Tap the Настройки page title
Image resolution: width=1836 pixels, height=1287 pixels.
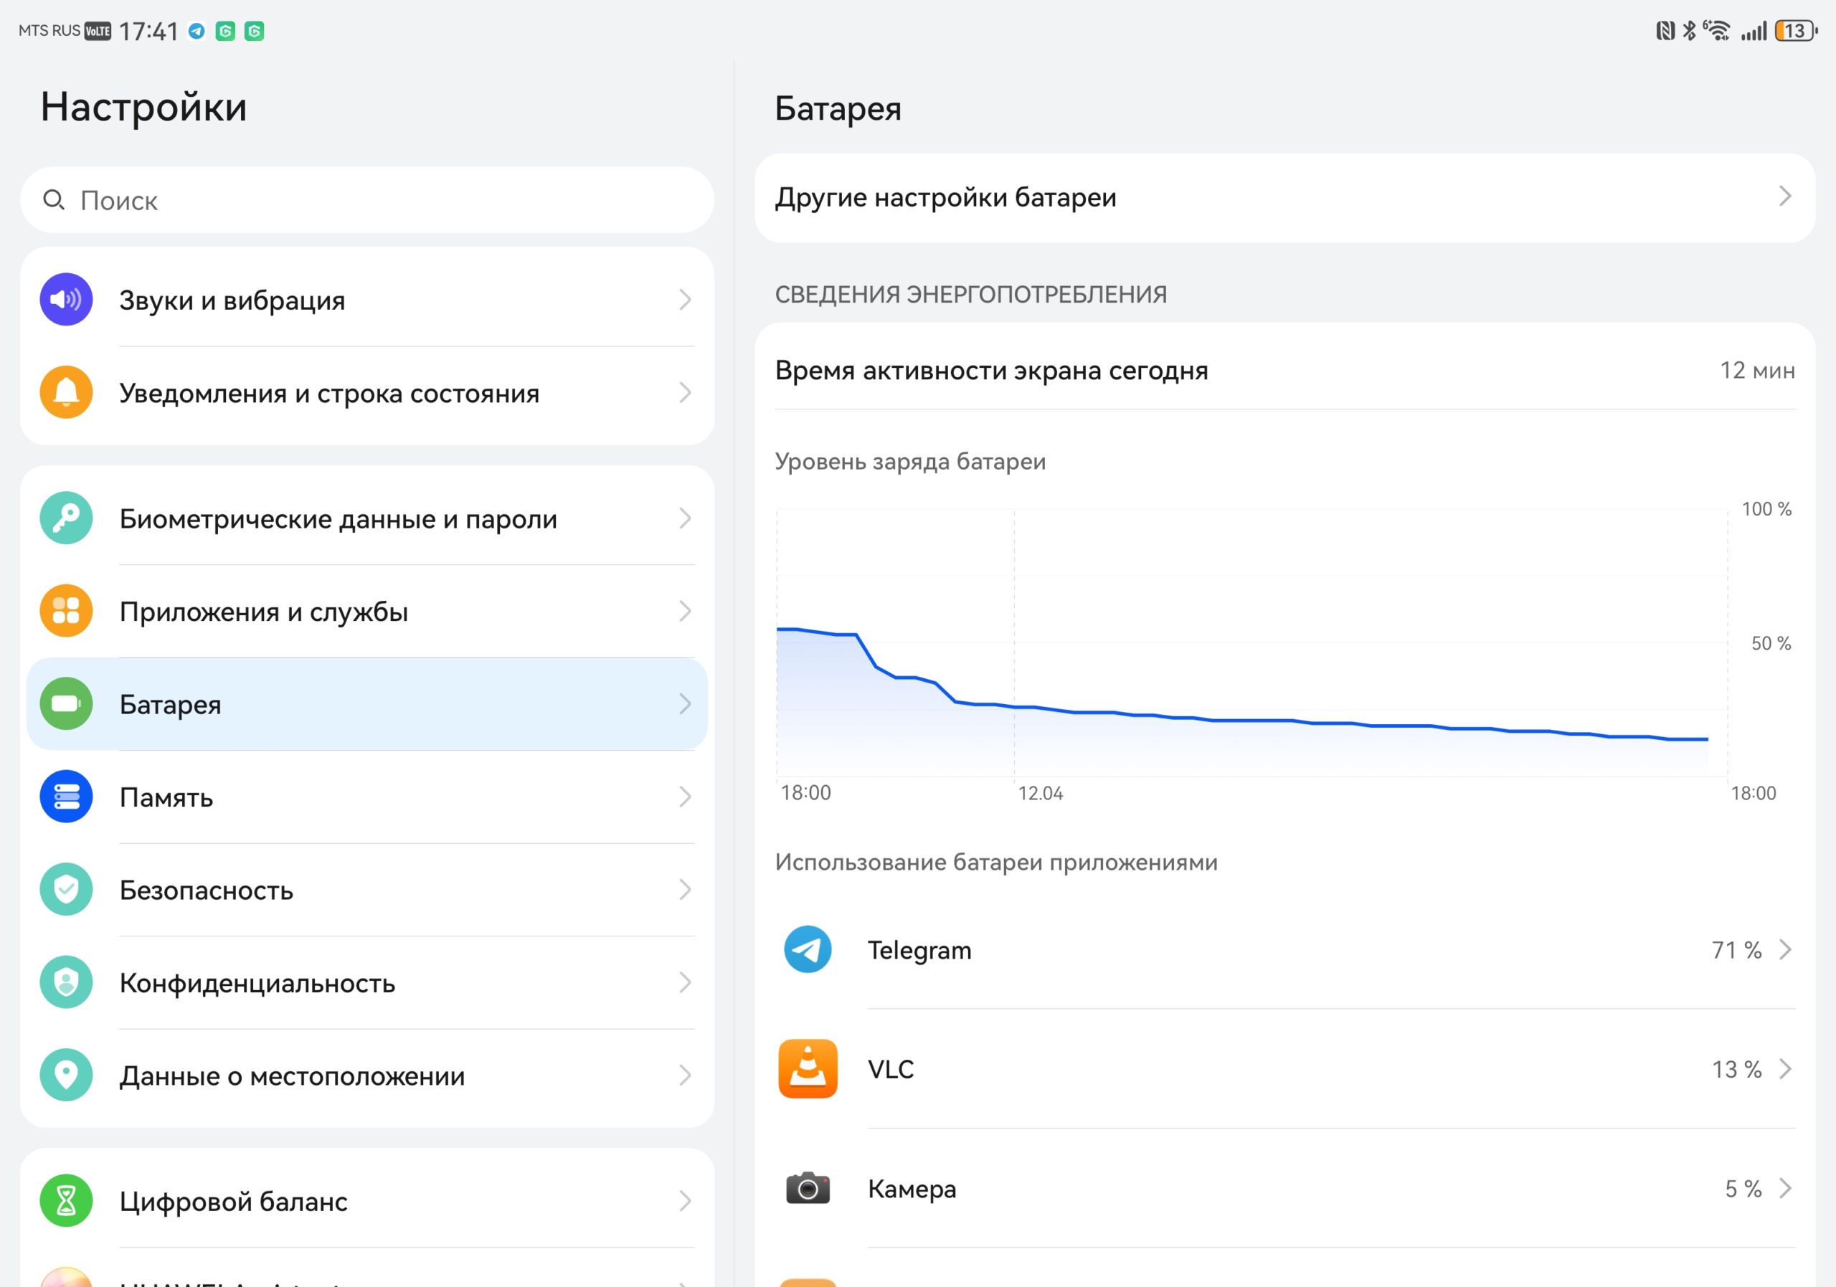[x=144, y=107]
